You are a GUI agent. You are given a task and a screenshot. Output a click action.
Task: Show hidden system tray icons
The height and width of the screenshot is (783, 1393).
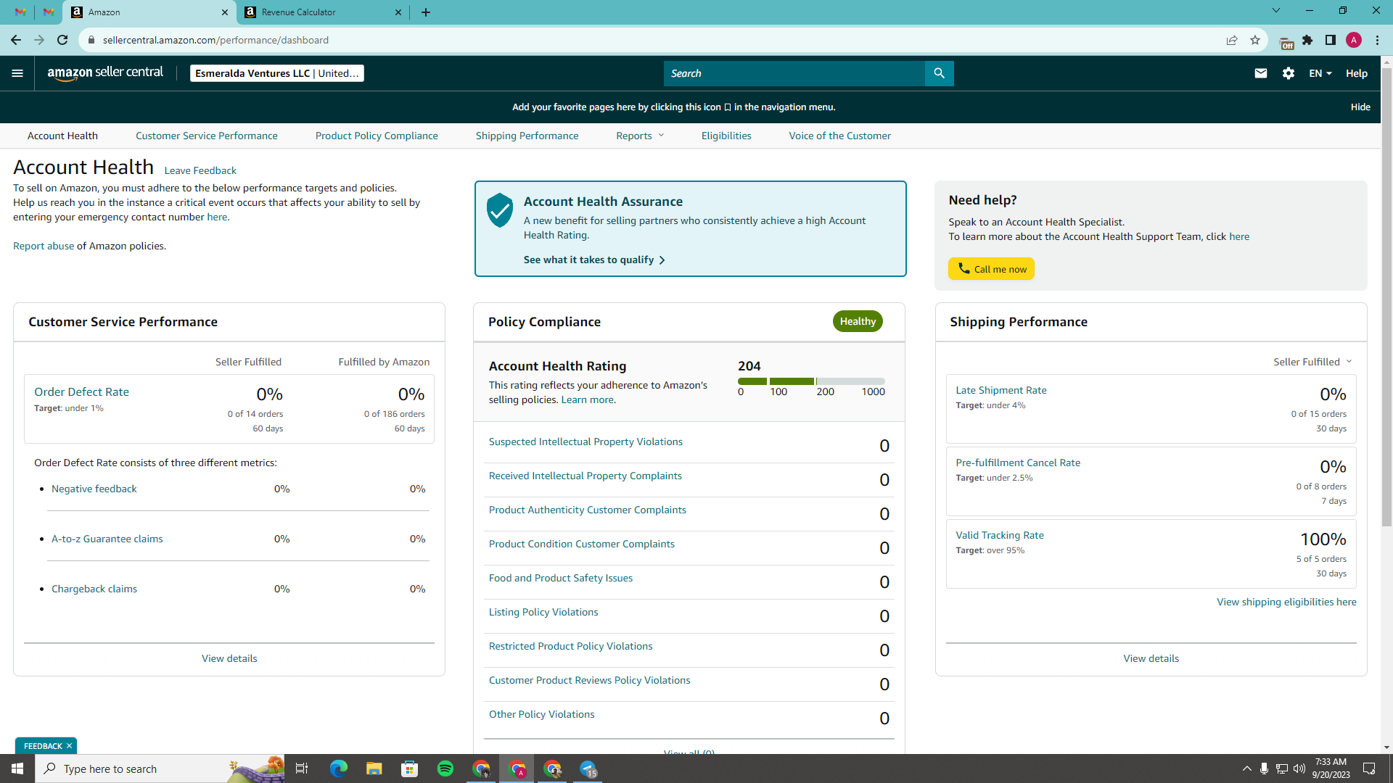(x=1246, y=768)
